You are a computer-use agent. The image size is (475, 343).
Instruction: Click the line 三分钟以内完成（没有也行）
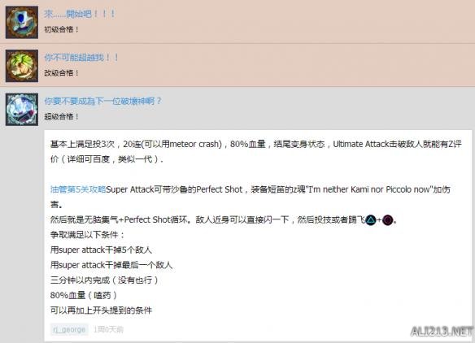pyautogui.click(x=105, y=280)
